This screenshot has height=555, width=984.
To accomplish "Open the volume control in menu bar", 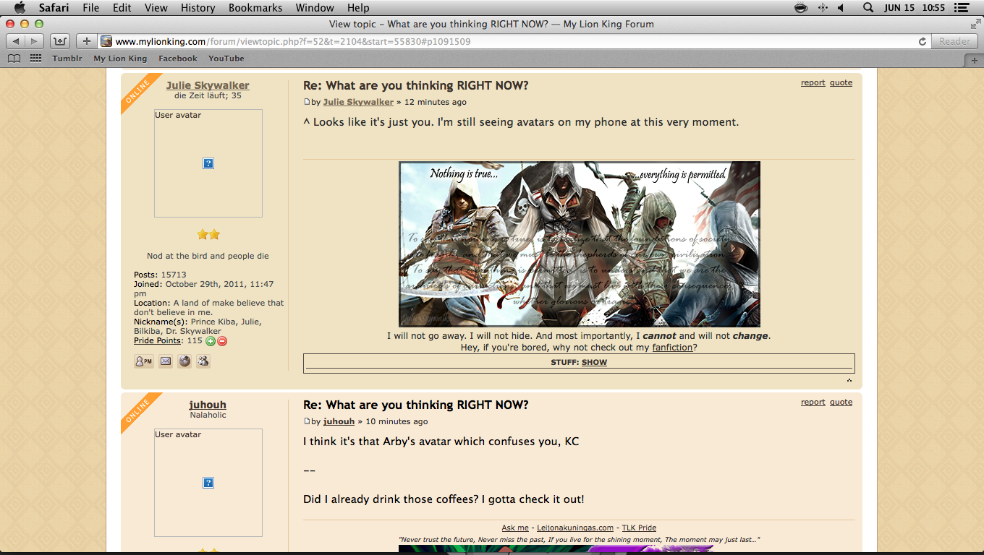I will [841, 8].
